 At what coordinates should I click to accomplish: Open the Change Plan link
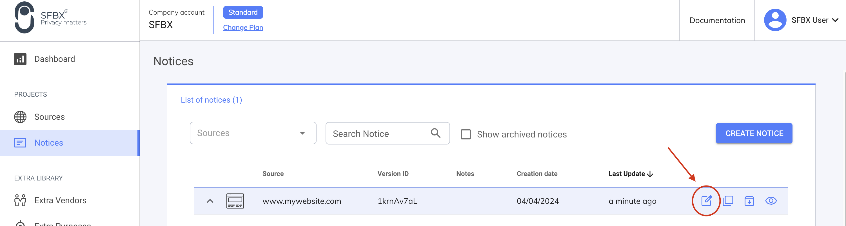(243, 27)
